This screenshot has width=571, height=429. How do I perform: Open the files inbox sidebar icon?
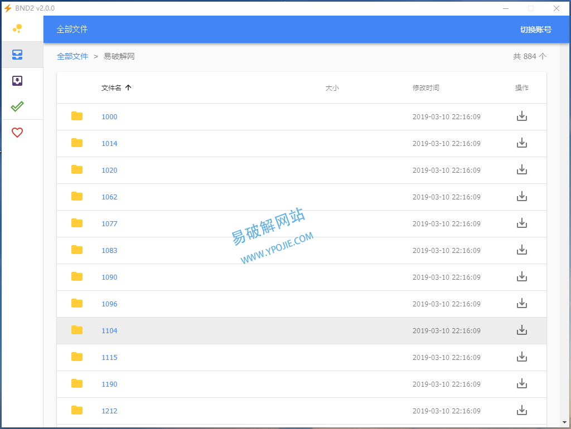click(17, 55)
